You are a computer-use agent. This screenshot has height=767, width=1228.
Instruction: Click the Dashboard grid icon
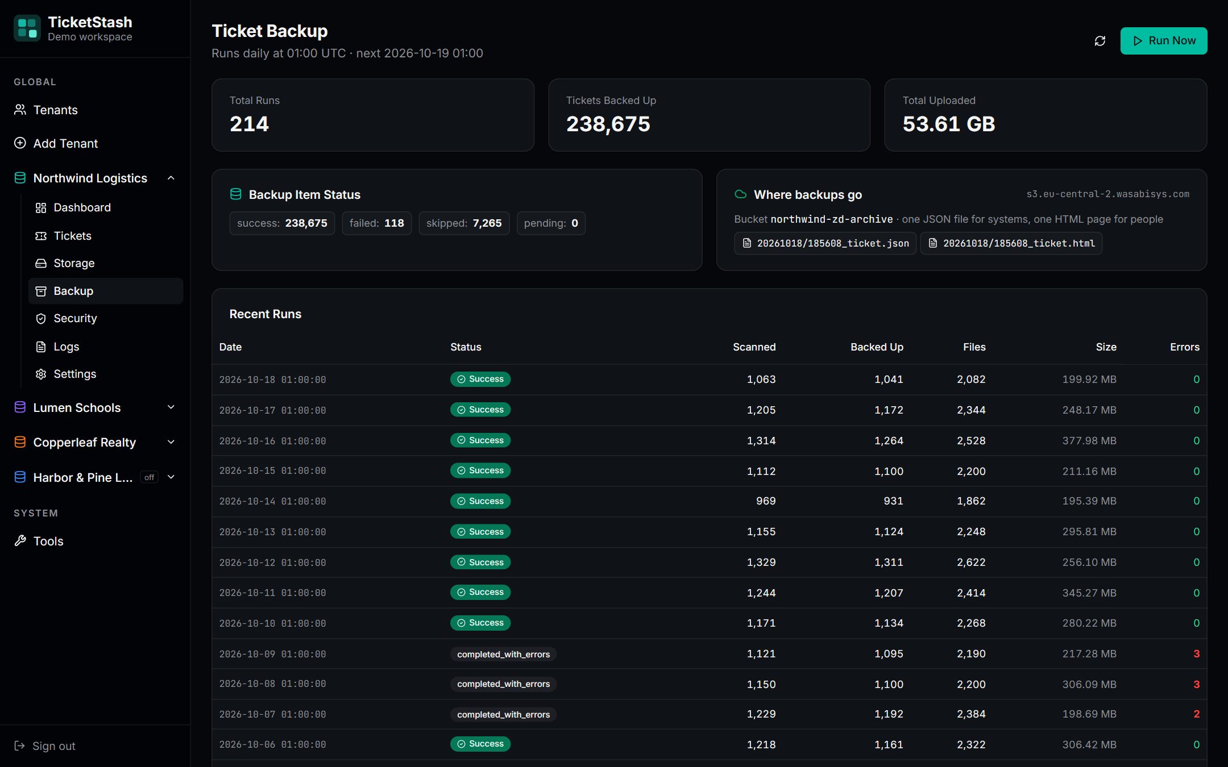pos(41,208)
